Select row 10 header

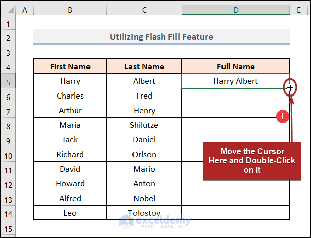coord(8,155)
